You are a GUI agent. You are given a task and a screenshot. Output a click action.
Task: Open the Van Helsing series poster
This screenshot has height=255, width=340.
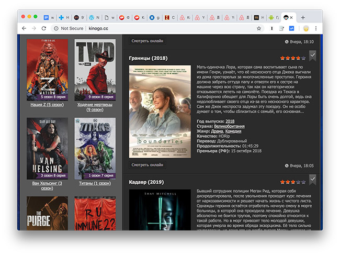click(x=47, y=149)
